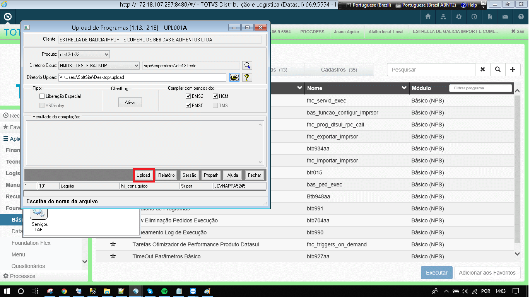Viewport: 530px width, 297px height.
Task: Click the question mark help icon in header
Action: pos(521,17)
